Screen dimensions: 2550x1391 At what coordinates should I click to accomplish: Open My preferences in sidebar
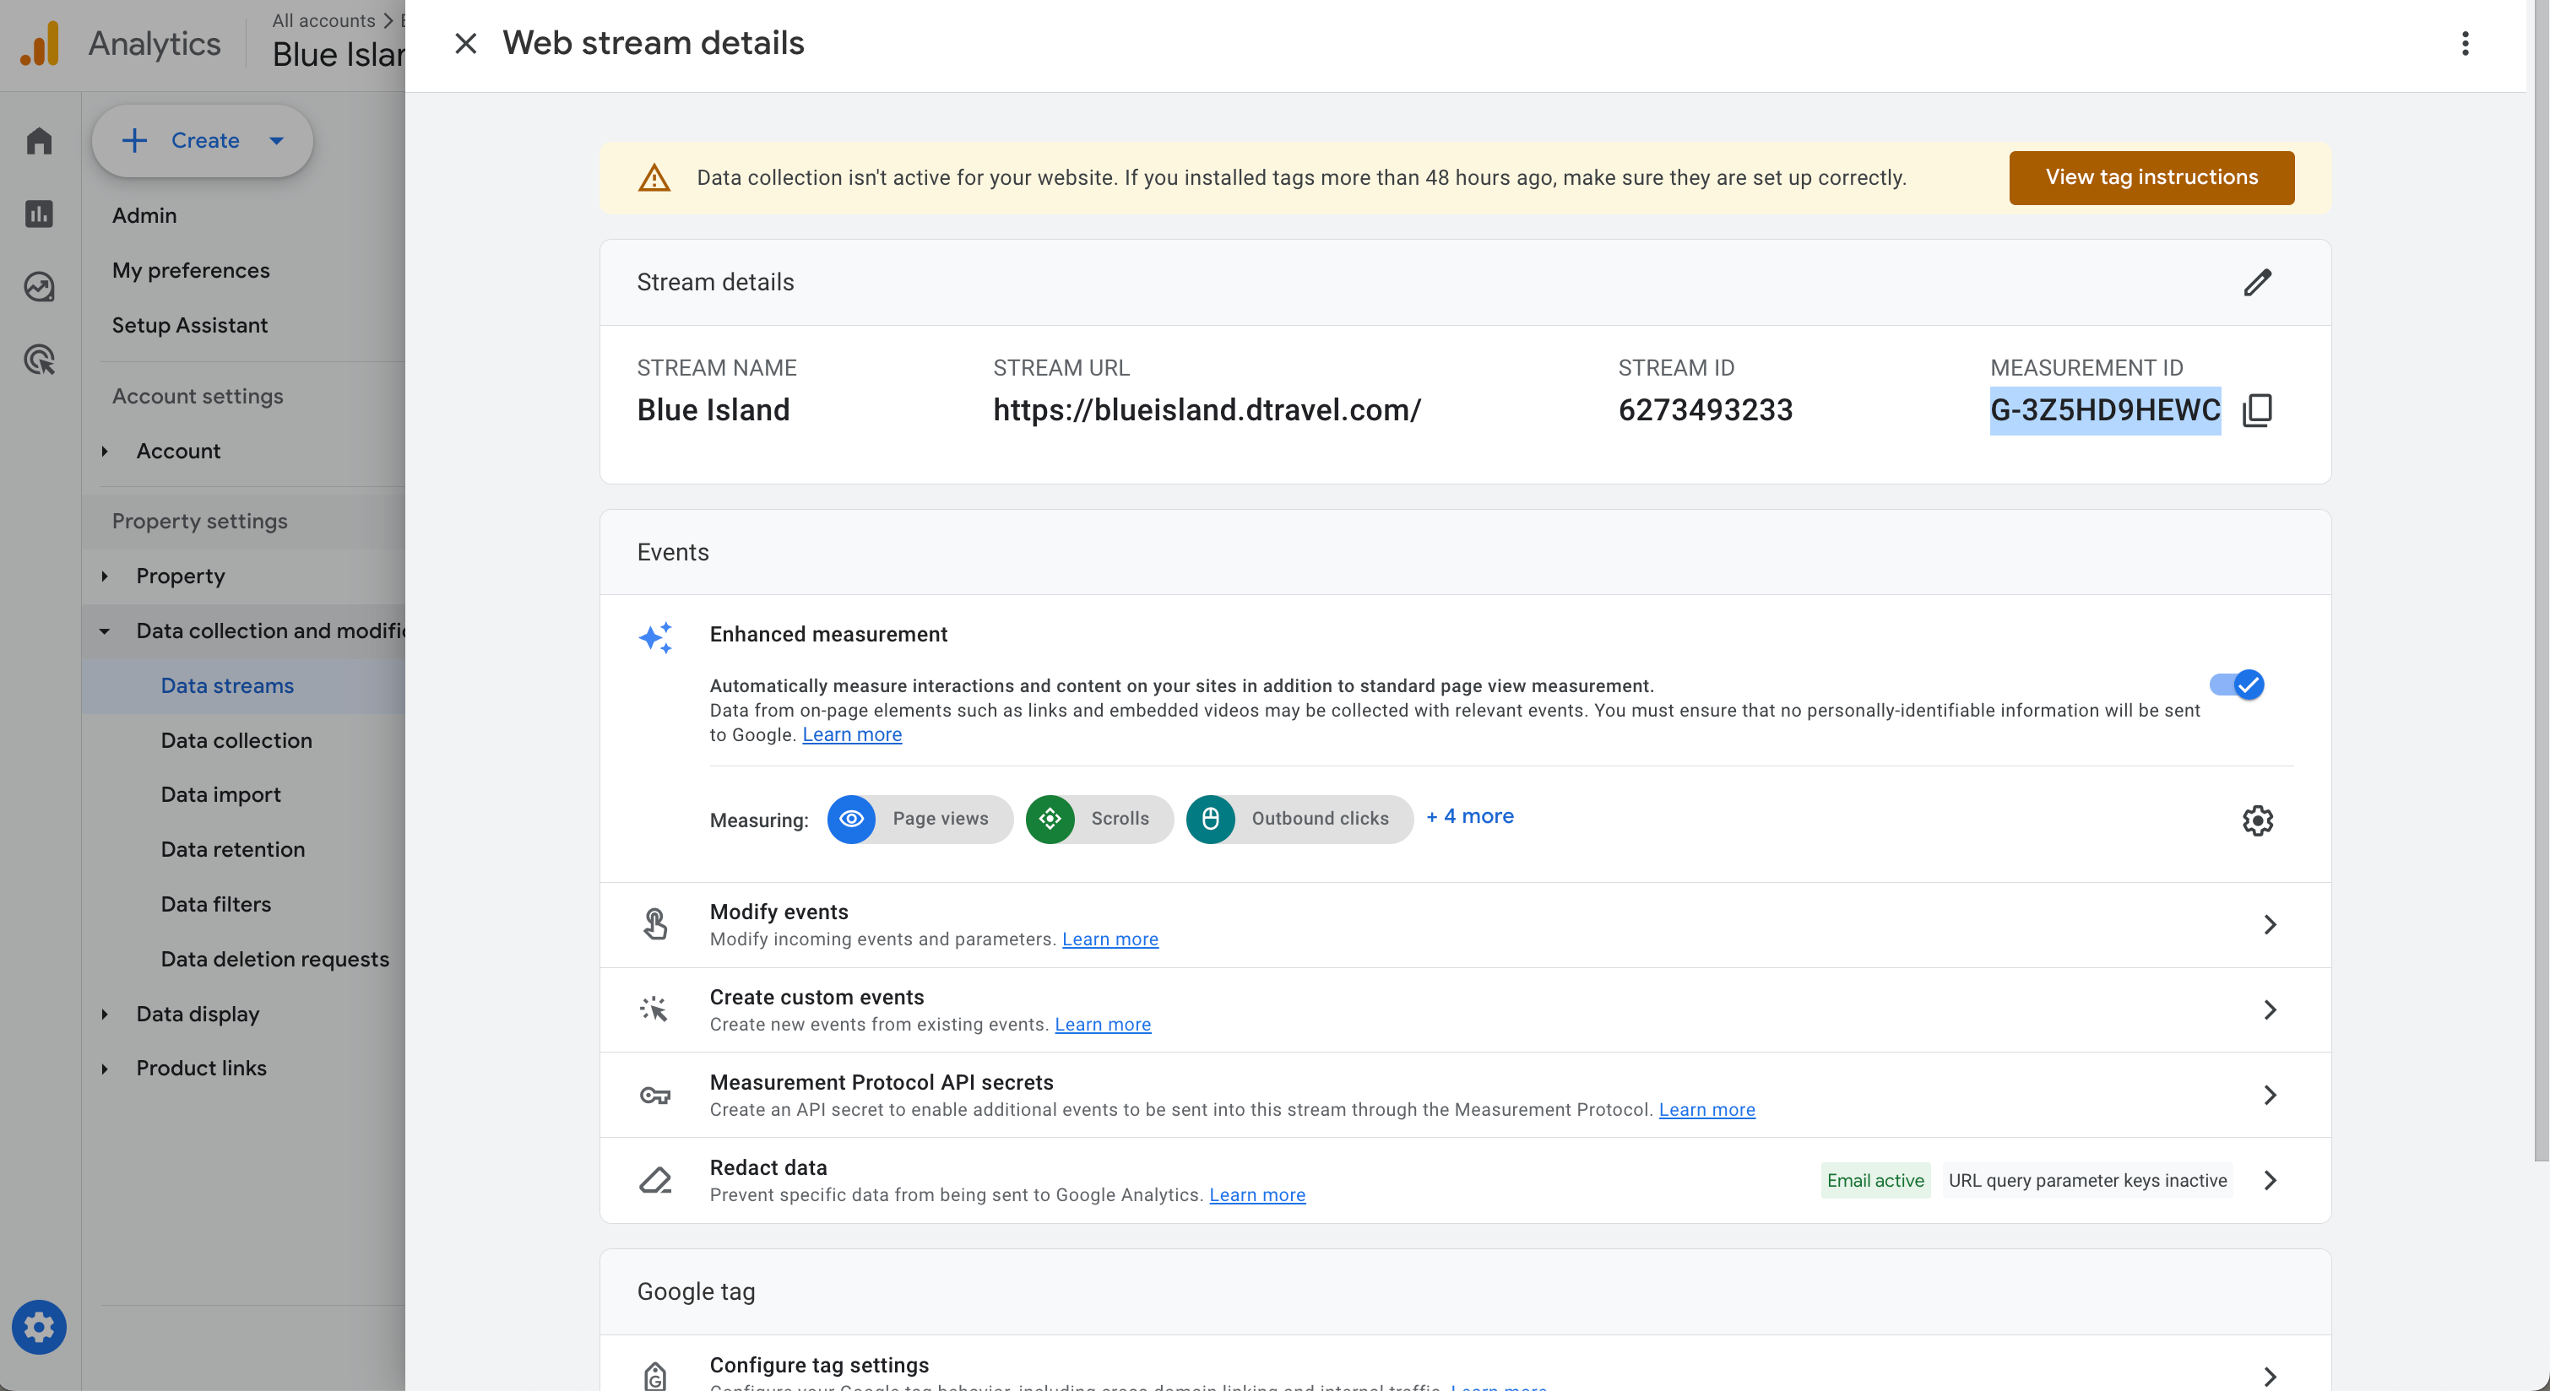click(x=190, y=270)
